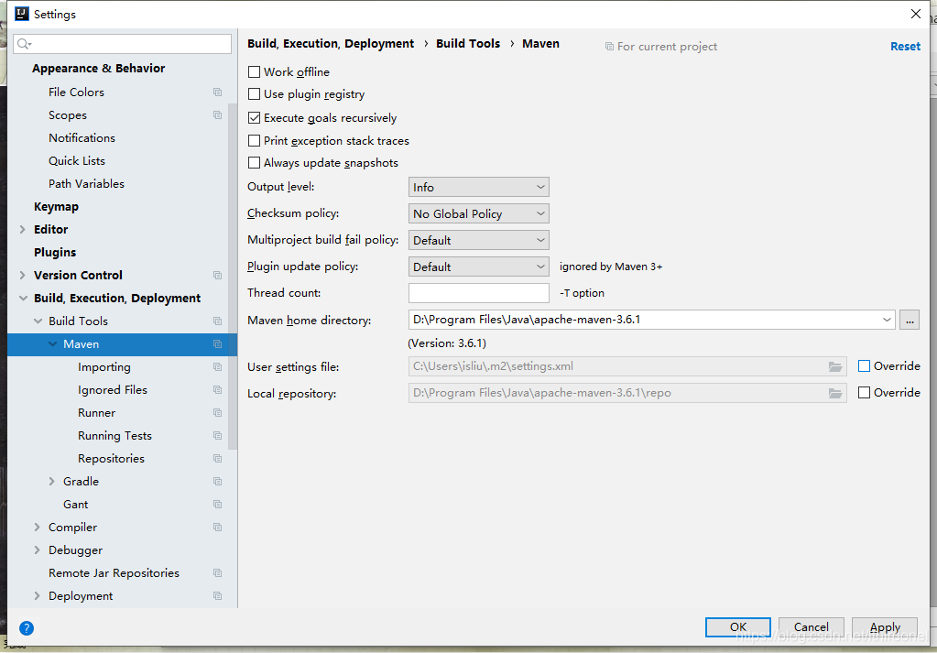Image resolution: width=937 pixels, height=653 pixels.
Task: Open the Plugin update policy dropdown
Action: click(x=479, y=267)
